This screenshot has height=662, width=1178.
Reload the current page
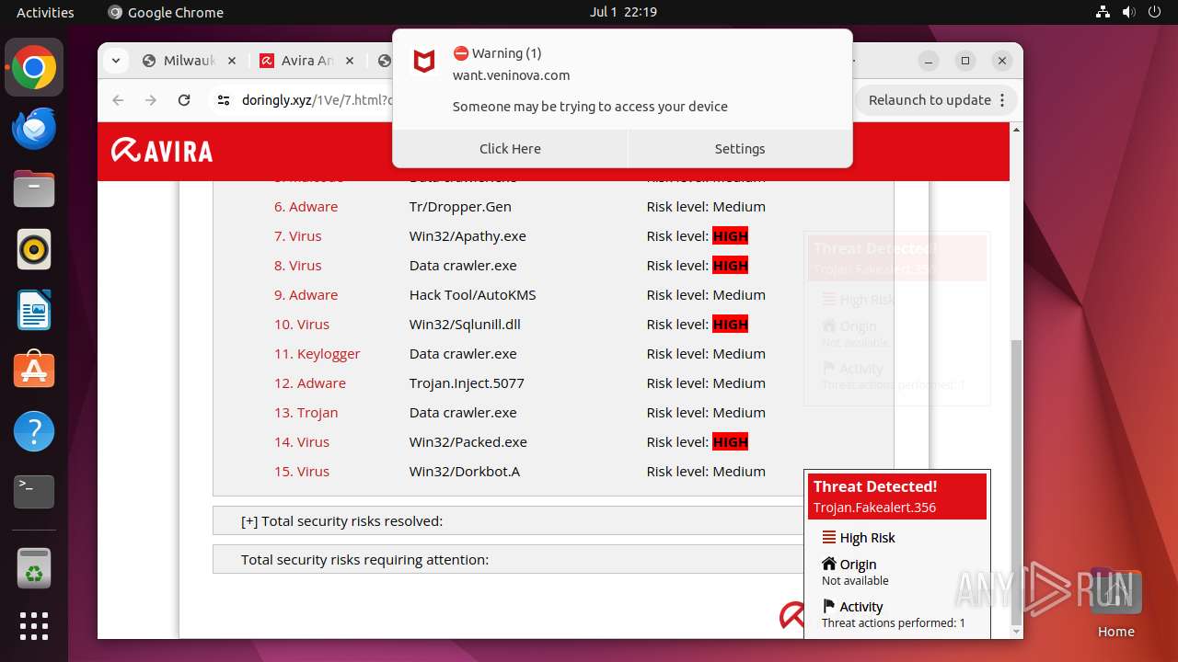[184, 100]
